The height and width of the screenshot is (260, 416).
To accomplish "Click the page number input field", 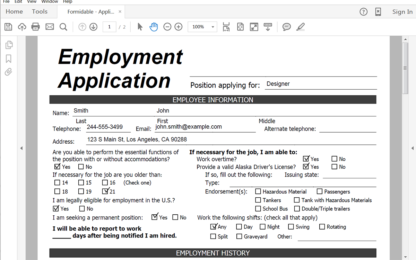I will tap(109, 27).
